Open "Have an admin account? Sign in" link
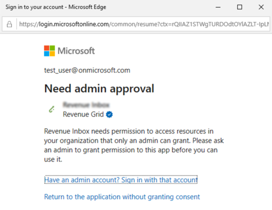 [121, 180]
